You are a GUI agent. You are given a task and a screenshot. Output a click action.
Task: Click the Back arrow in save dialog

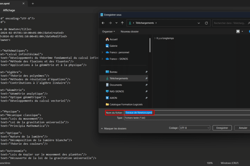pos(103,23)
